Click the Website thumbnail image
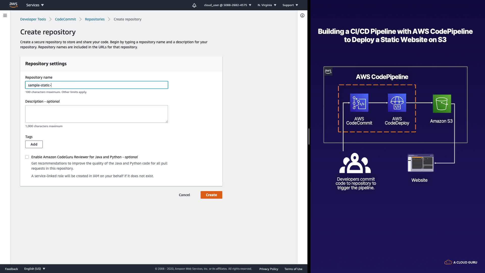Viewport: 485px width, 273px height. 420,163
